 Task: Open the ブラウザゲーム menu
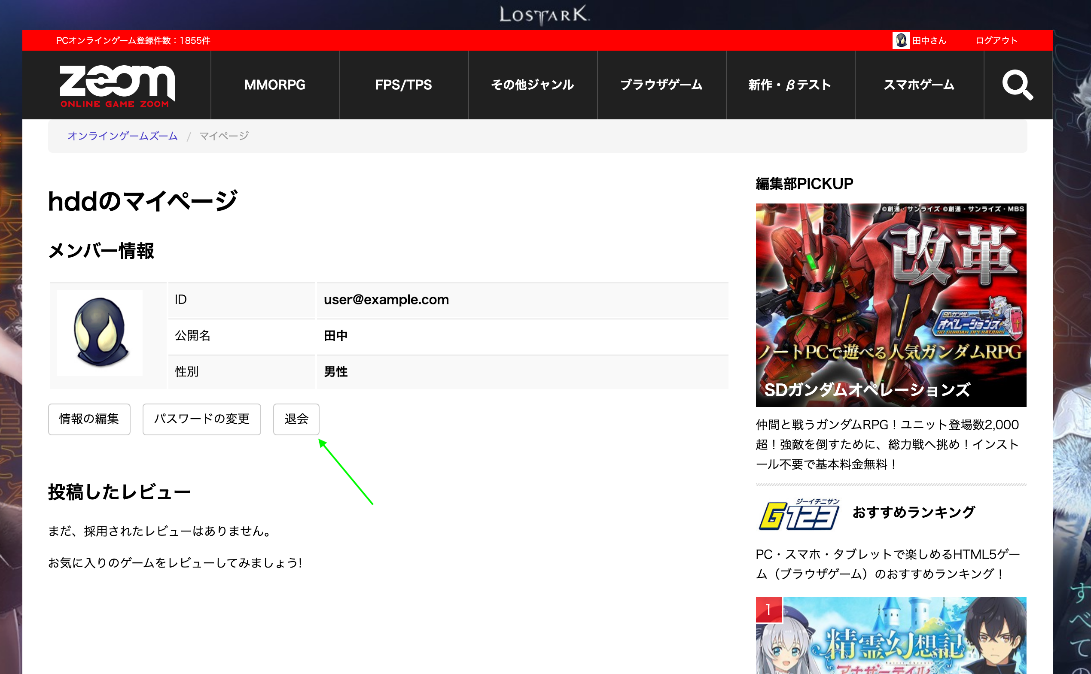tap(661, 85)
